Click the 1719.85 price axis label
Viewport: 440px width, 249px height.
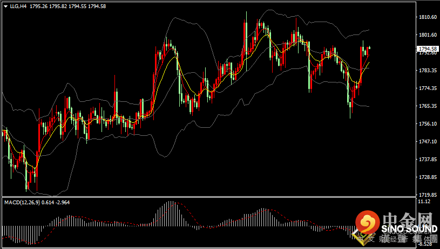click(428, 195)
